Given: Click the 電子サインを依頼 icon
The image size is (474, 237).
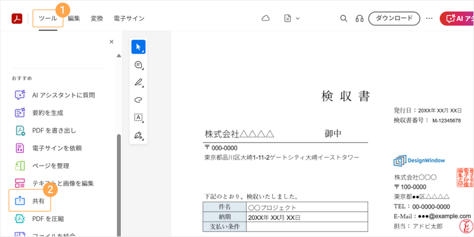Looking at the screenshot, I should [x=20, y=148].
